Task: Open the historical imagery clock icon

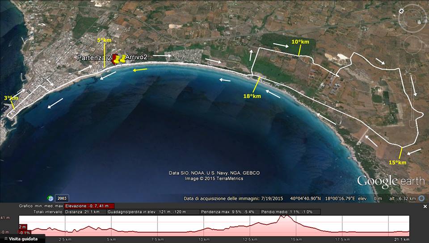Action: pyautogui.click(x=50, y=198)
